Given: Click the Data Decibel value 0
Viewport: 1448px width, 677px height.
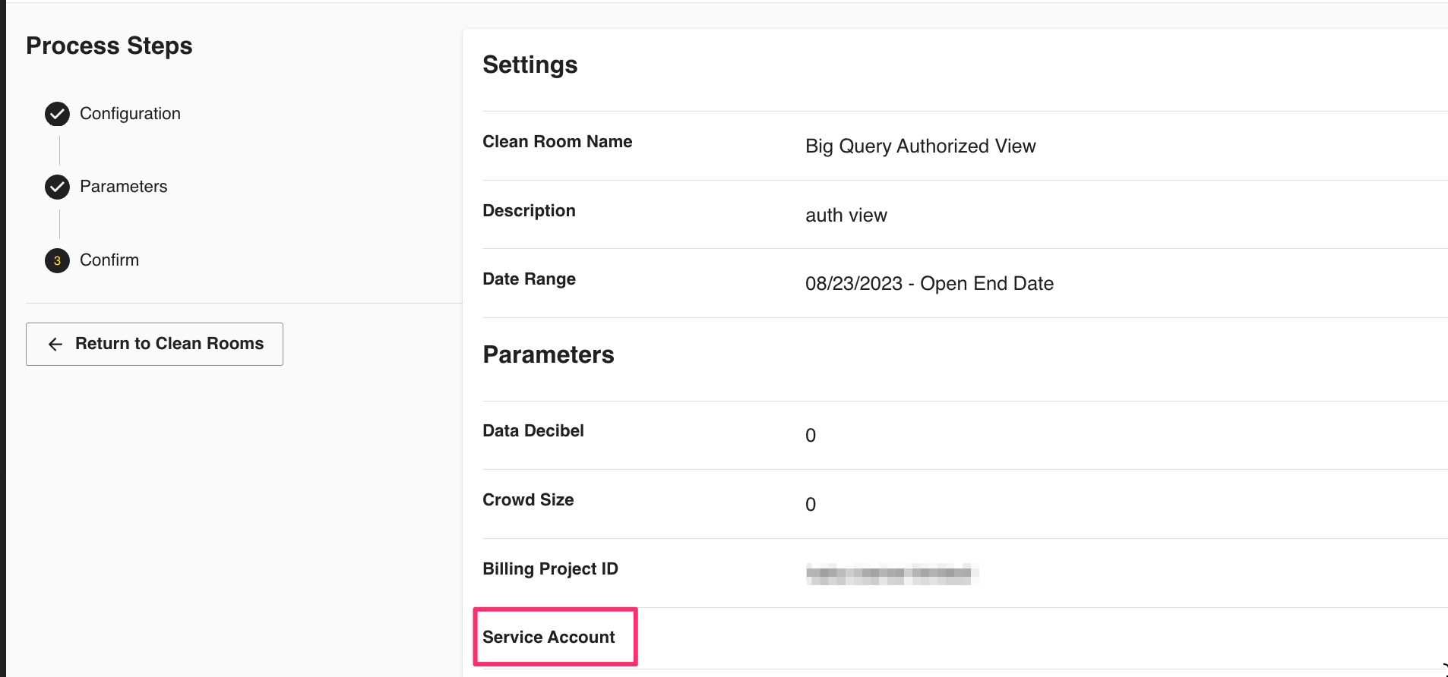Looking at the screenshot, I should pyautogui.click(x=811, y=436).
